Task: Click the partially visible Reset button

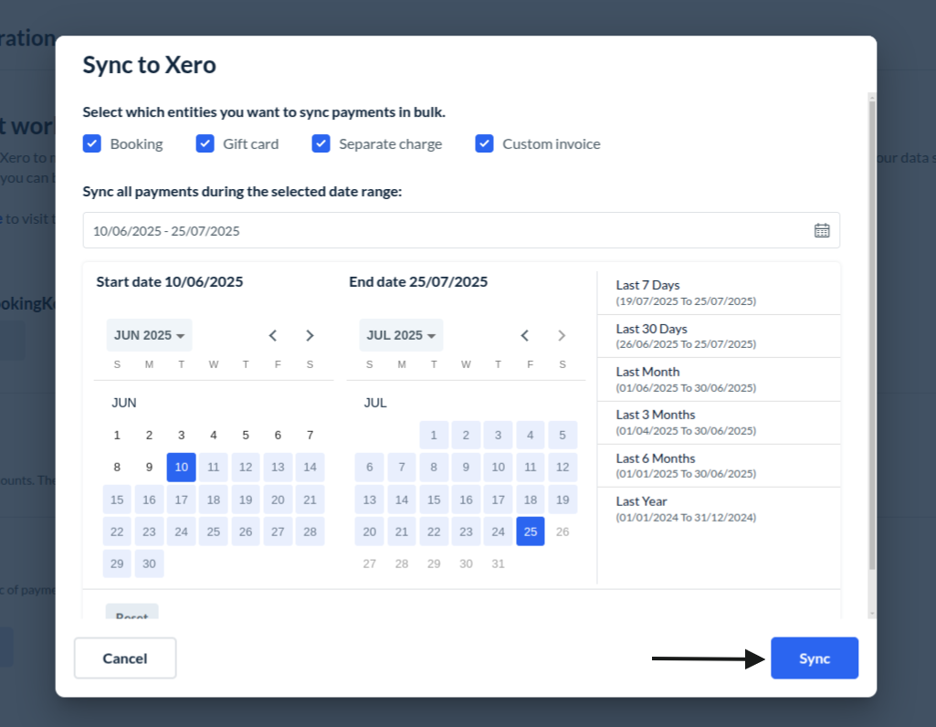Action: (131, 613)
